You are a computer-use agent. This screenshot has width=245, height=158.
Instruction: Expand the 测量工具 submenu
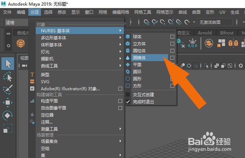click(x=80, y=129)
